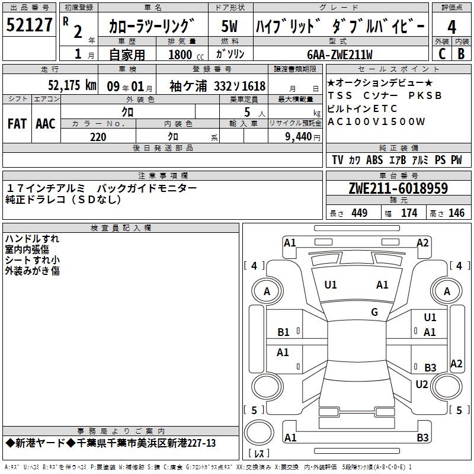474x474 pixels.
Task: Select shift type FAT
Action: click(17, 124)
